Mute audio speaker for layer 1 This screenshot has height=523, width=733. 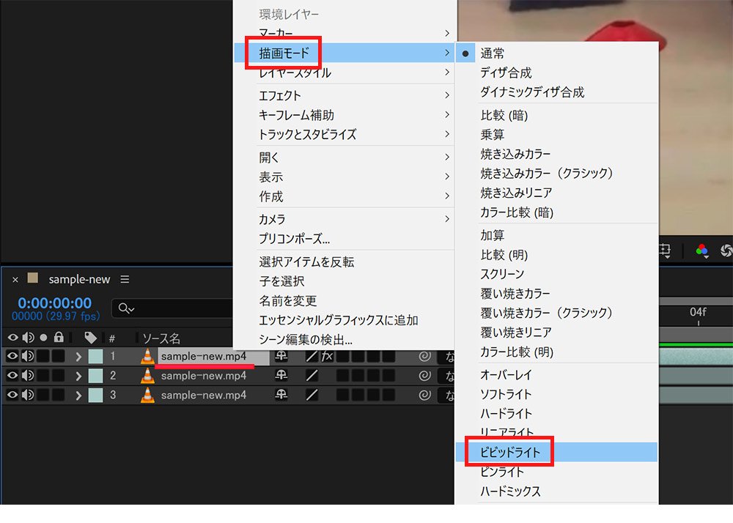[x=28, y=356]
